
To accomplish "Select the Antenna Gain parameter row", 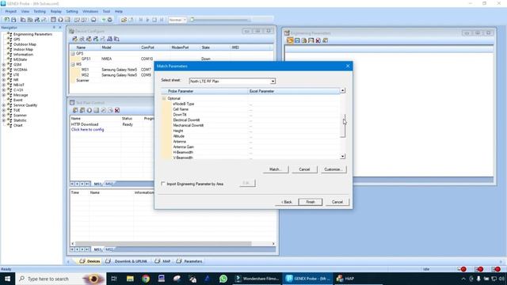I will pos(250,146).
